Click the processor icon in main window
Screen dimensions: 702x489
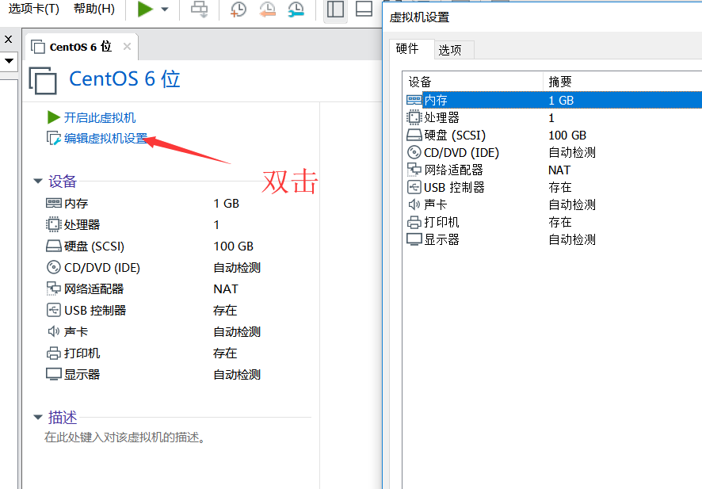(x=54, y=224)
